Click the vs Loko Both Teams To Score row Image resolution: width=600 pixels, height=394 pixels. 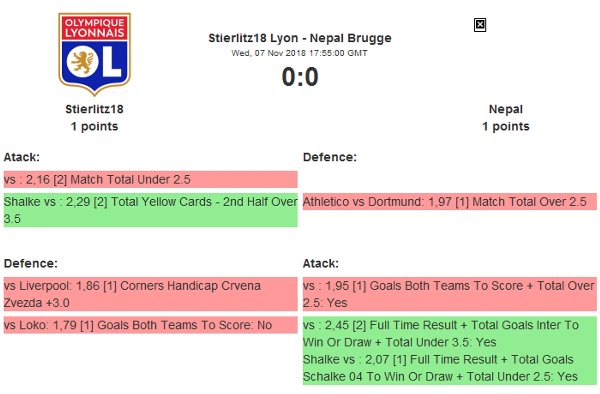click(x=150, y=325)
